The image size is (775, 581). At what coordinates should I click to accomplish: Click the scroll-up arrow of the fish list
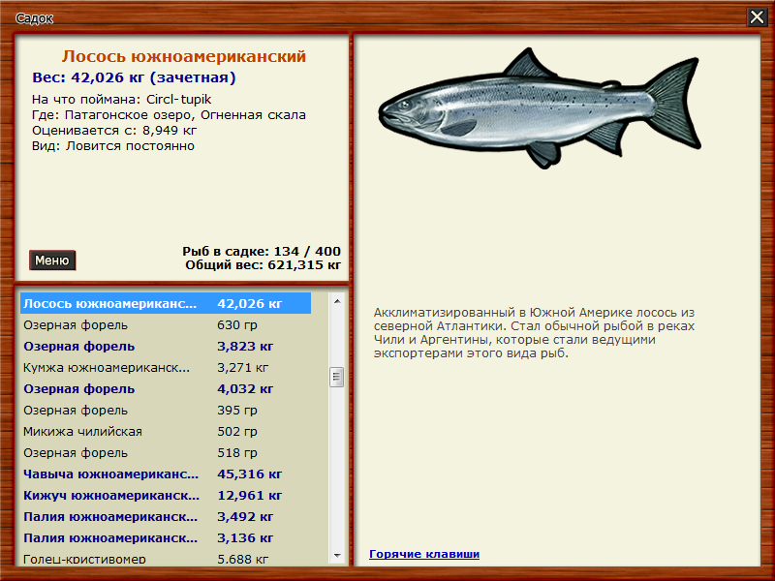(x=337, y=301)
